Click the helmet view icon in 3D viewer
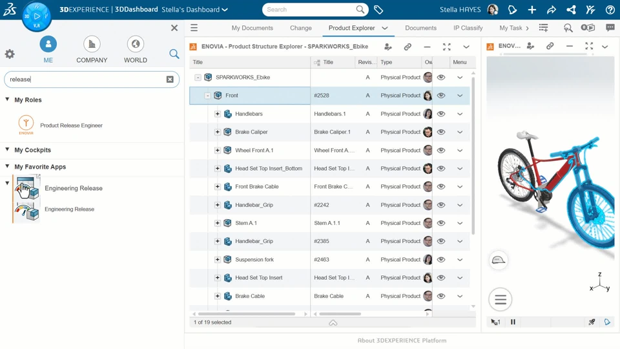Screen dimensions: 620x349 (498, 260)
